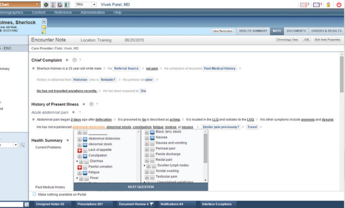Open the Orders & Results tab

pyautogui.click(x=326, y=31)
